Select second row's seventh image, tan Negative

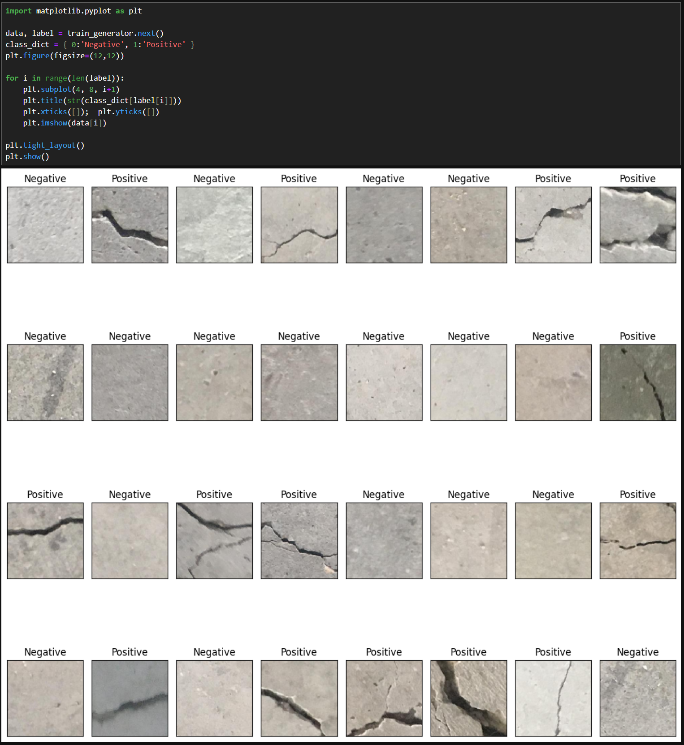coord(554,383)
